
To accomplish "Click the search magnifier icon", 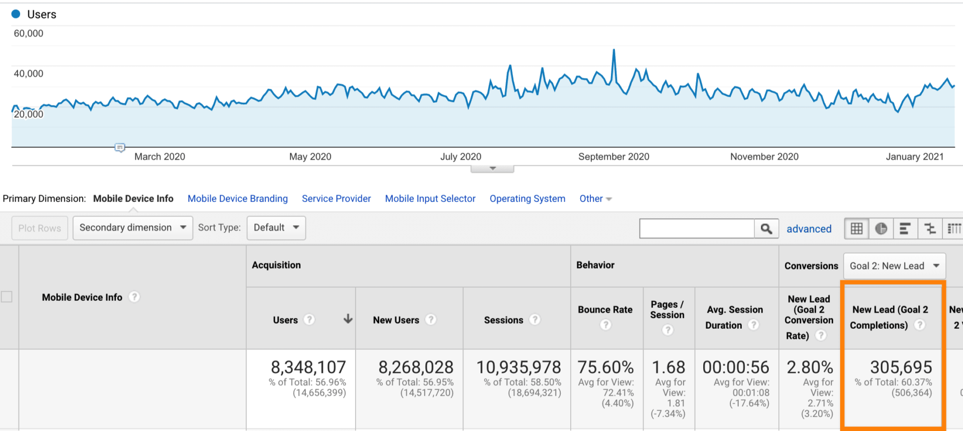I will coord(766,229).
